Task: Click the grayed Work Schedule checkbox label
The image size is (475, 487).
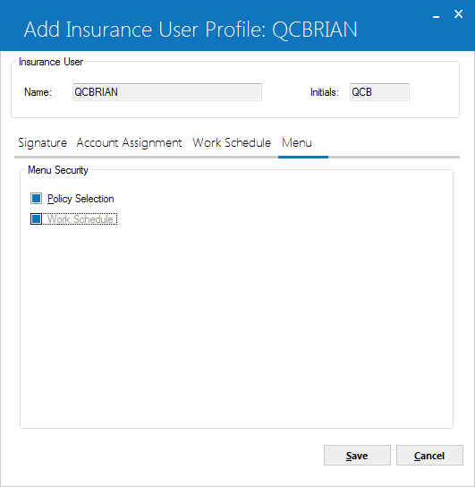Action: pos(80,219)
